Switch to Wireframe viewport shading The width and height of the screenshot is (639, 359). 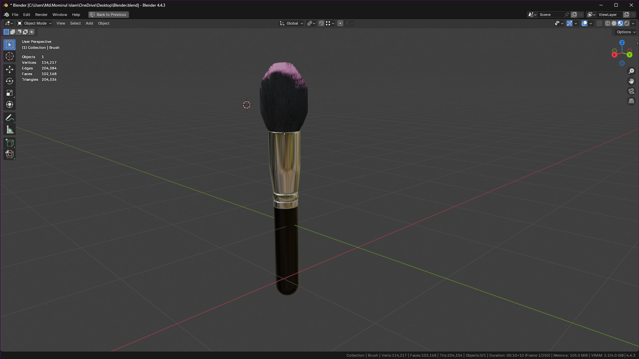[x=608, y=23]
